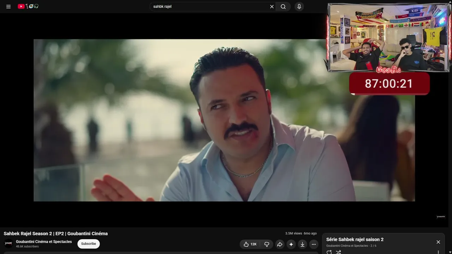Open Goubantini Cinéma et Spectacles channel name
The image size is (452, 254).
point(44,242)
